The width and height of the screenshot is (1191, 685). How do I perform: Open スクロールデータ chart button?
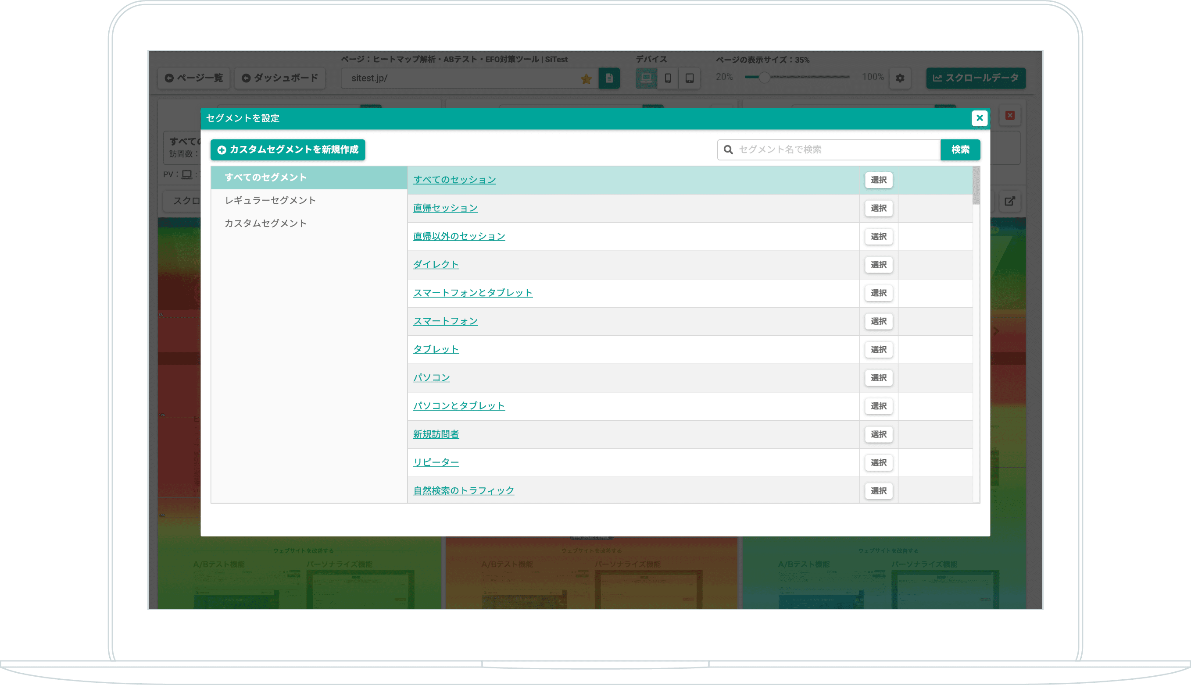pyautogui.click(x=976, y=78)
